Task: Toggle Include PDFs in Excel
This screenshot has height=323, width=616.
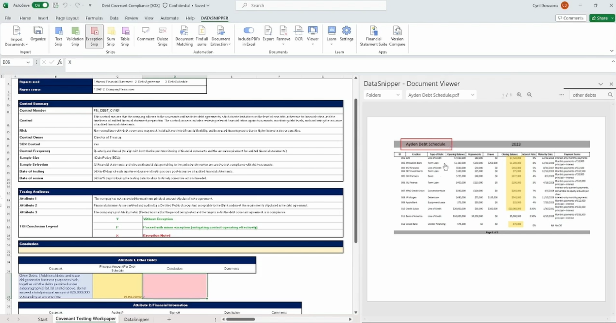Action: (x=248, y=36)
